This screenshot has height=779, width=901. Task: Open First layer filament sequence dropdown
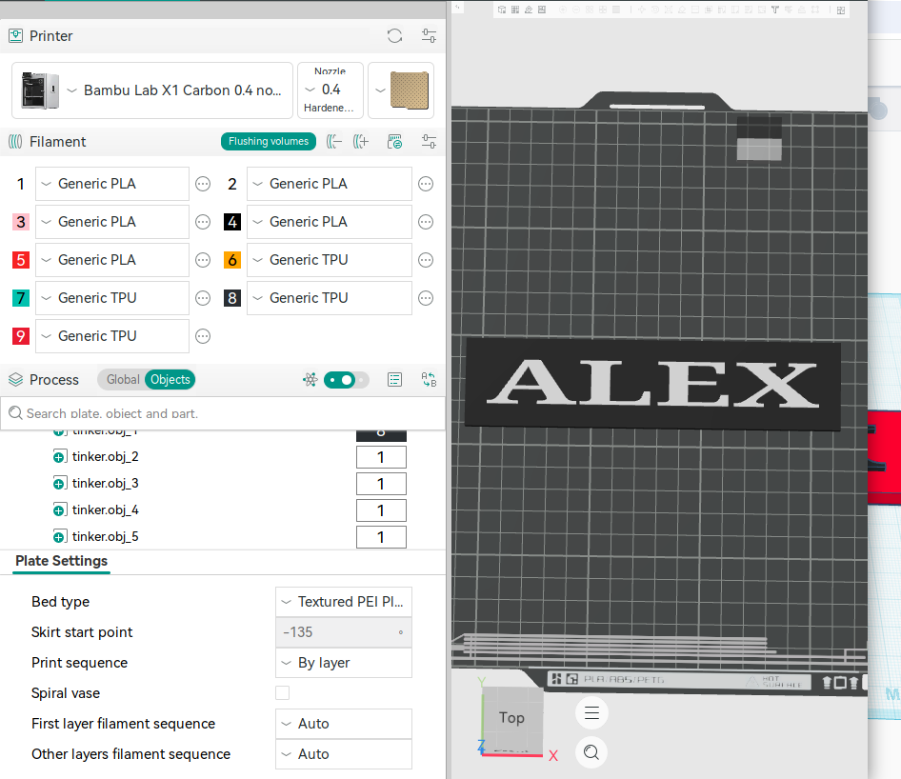344,723
